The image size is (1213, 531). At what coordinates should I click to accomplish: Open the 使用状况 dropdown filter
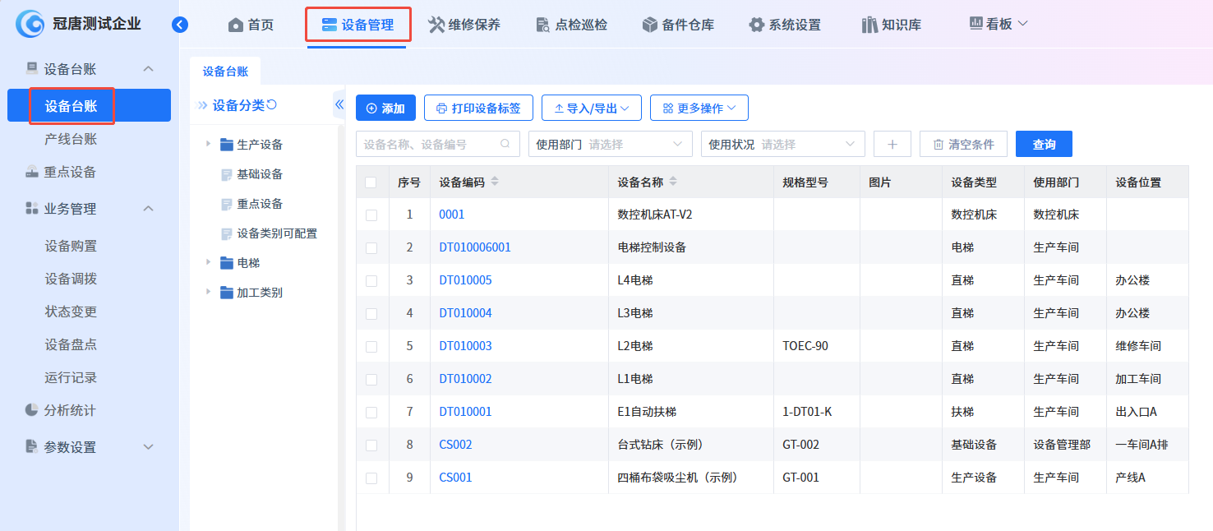782,145
